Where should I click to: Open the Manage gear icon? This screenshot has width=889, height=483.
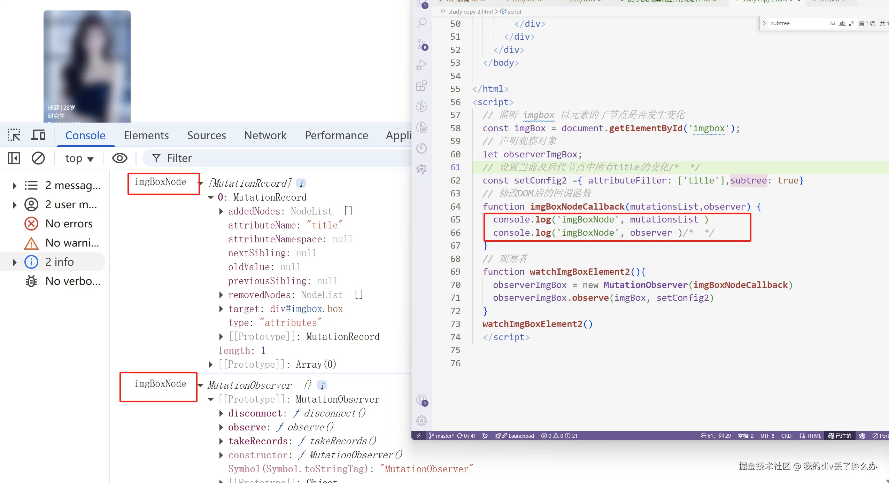click(422, 421)
